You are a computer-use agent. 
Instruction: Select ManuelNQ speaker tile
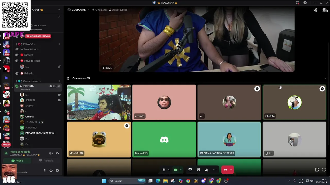[164, 140]
